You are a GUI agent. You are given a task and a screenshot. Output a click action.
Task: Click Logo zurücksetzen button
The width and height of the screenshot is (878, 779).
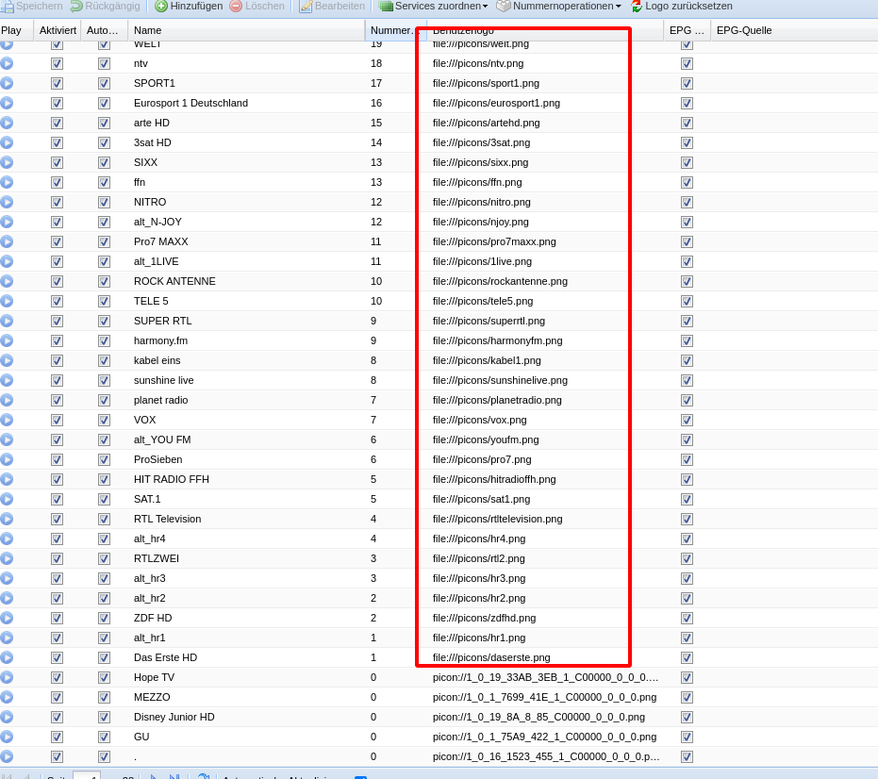pyautogui.click(x=682, y=7)
